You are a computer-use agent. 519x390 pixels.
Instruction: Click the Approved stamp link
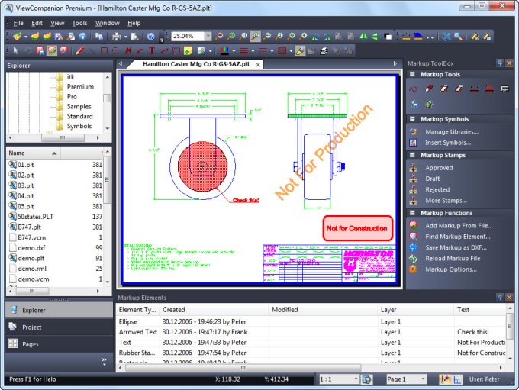tap(439, 168)
